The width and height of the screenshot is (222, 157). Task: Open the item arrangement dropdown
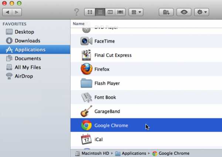pos(136,12)
